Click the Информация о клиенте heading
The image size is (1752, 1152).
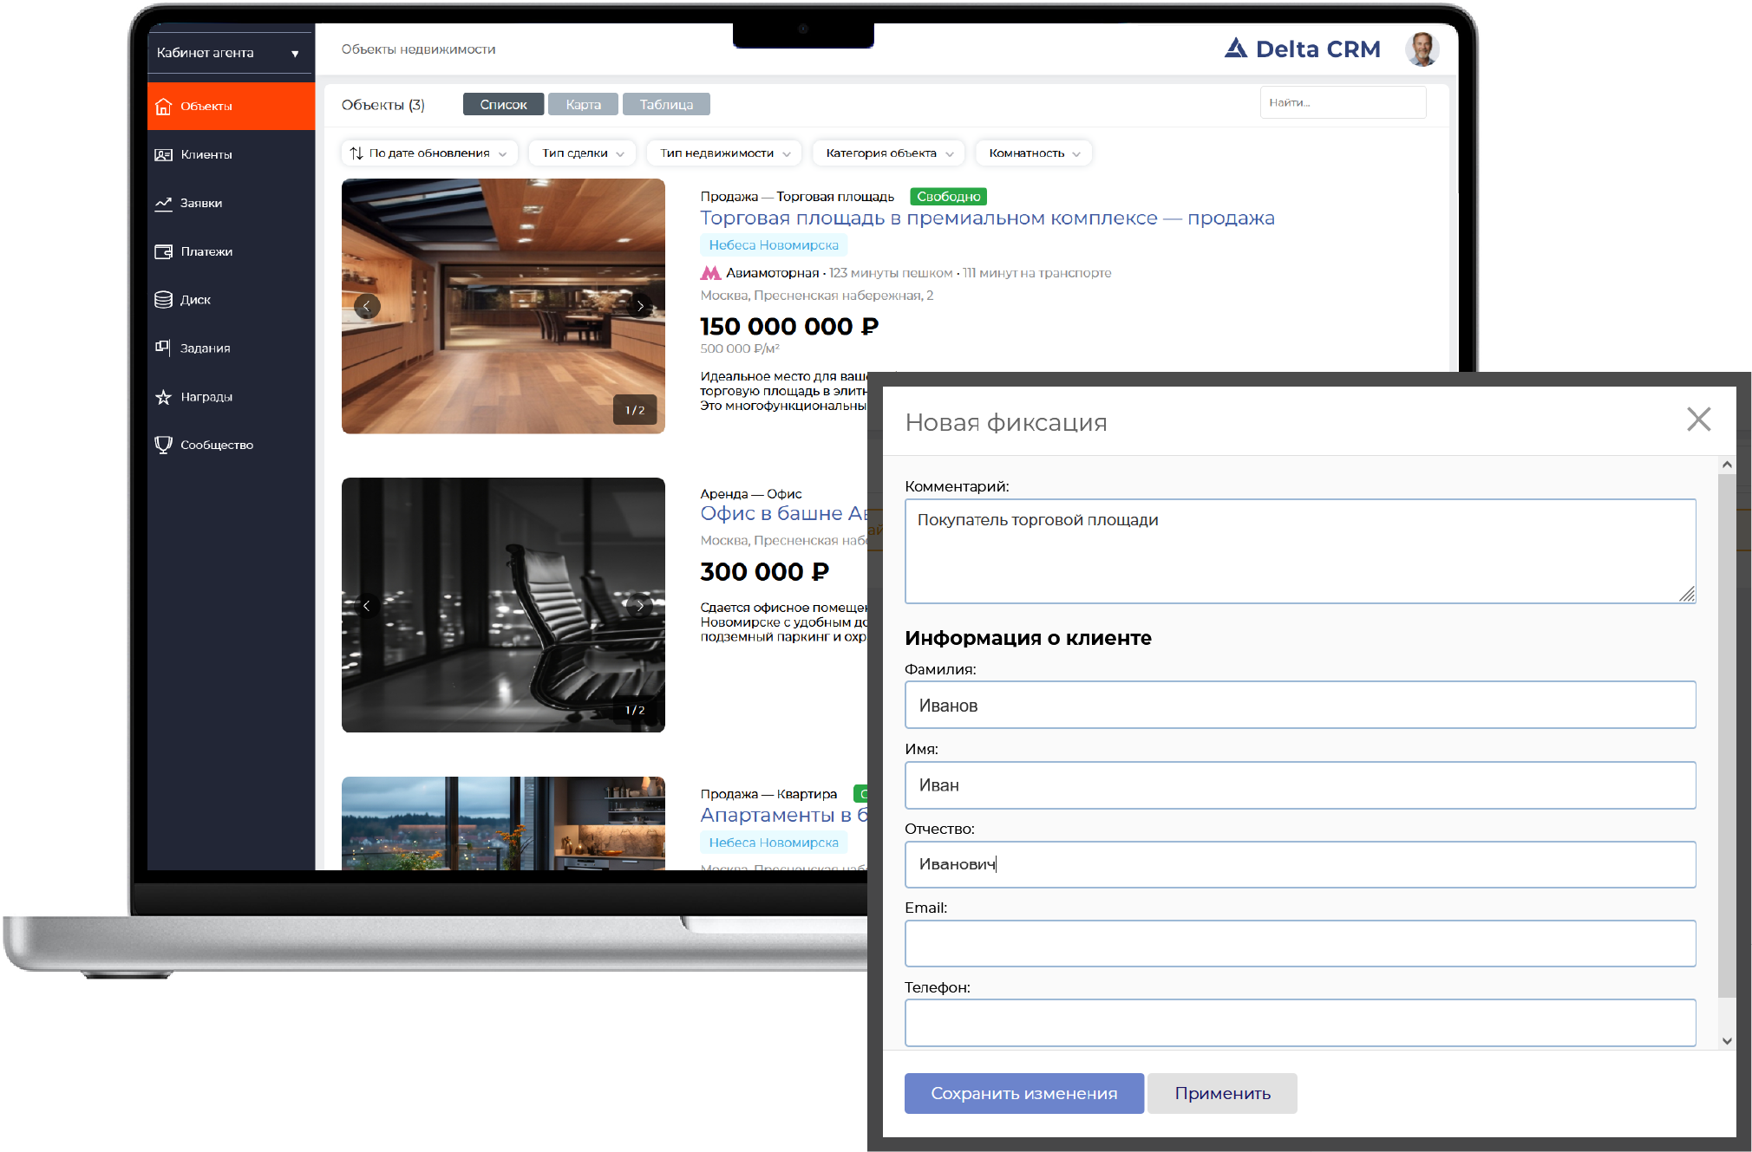1028,638
